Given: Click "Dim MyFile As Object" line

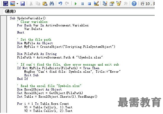Looking at the screenshot, I should point(35,43).
